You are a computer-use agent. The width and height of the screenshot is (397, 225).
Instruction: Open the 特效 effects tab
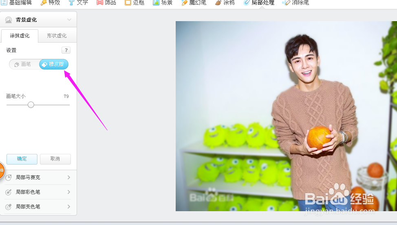(x=51, y=3)
